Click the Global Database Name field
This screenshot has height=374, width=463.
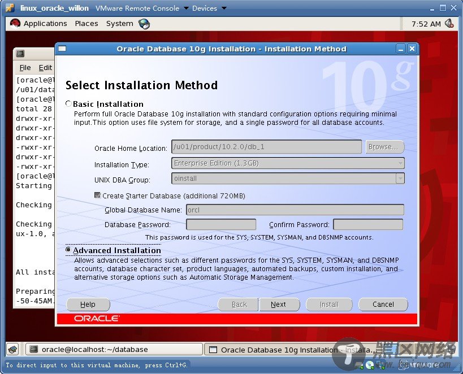point(295,210)
